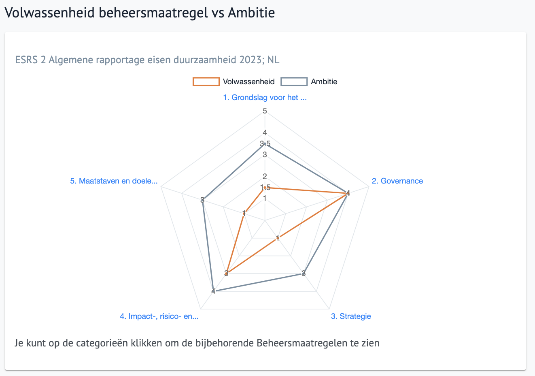The height and width of the screenshot is (376, 535).
Task: Click the ESRS 2 Algemene rapportage chart title
Action: point(147,60)
